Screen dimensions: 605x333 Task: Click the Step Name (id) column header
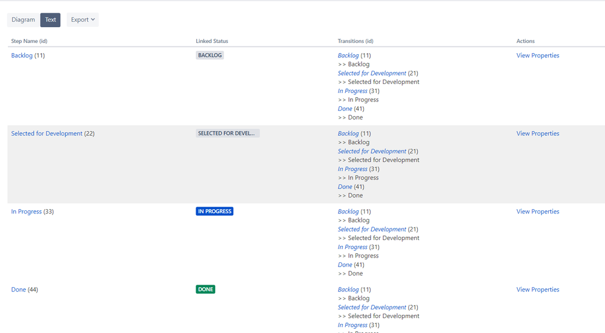pos(29,41)
